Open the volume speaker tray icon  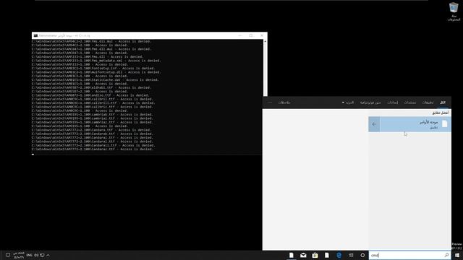pos(36,255)
